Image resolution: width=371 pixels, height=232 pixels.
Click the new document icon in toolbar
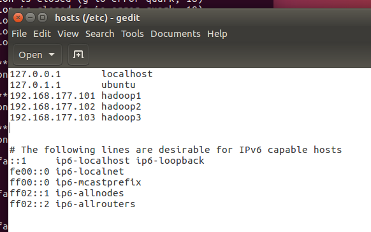click(78, 55)
